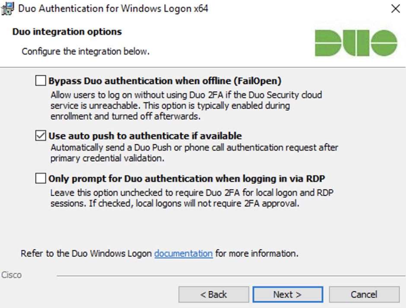
Task: Click the Next button to continue
Action: (287, 294)
